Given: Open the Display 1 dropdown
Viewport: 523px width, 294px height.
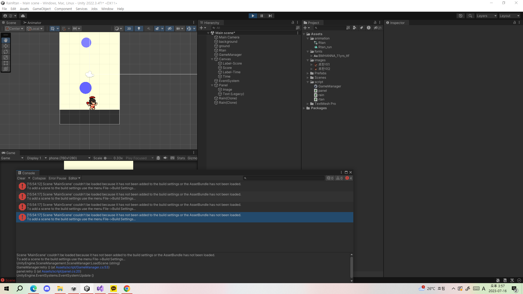Looking at the screenshot, I should tap(37, 158).
